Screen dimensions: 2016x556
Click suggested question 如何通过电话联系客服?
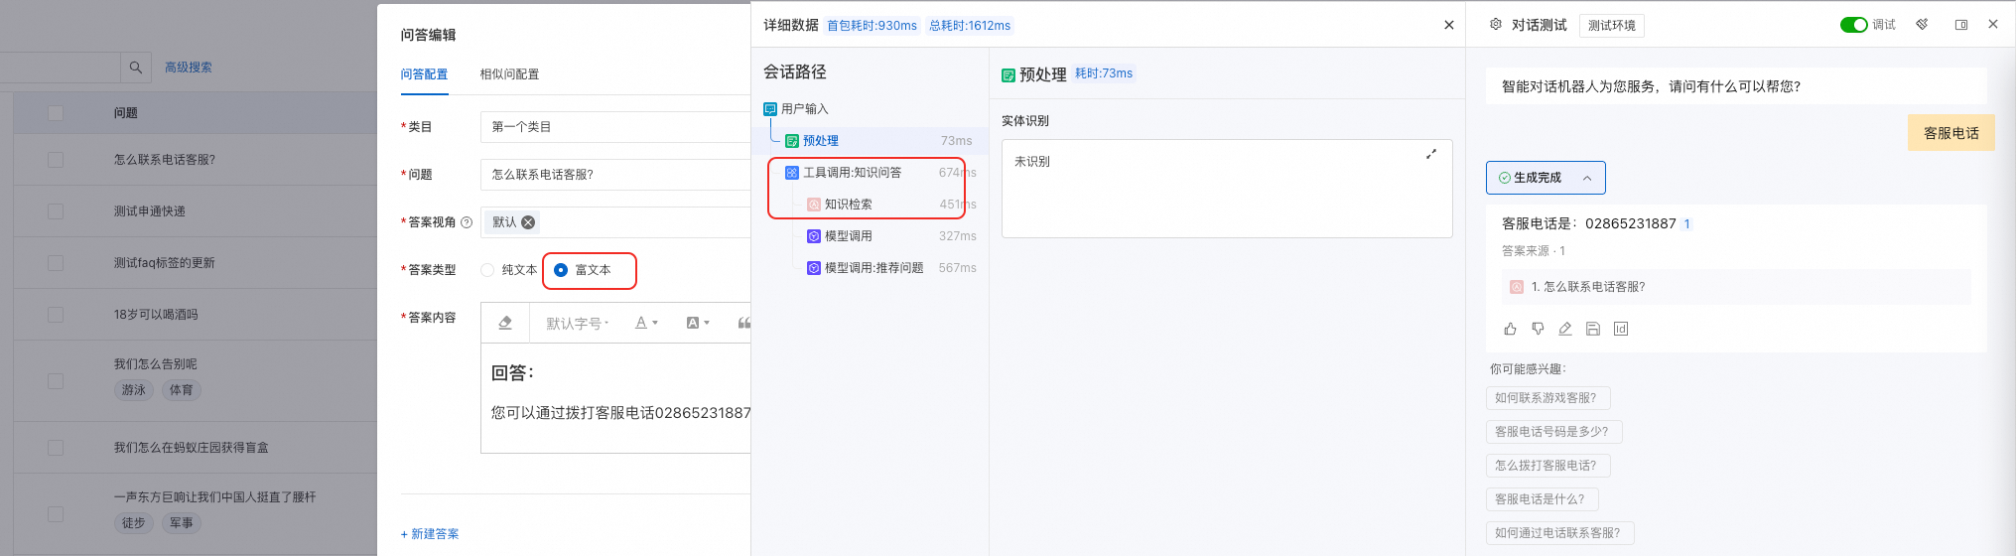1559,533
